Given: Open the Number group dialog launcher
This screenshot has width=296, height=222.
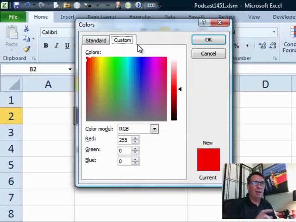Looking at the screenshot, I should coord(275,59).
